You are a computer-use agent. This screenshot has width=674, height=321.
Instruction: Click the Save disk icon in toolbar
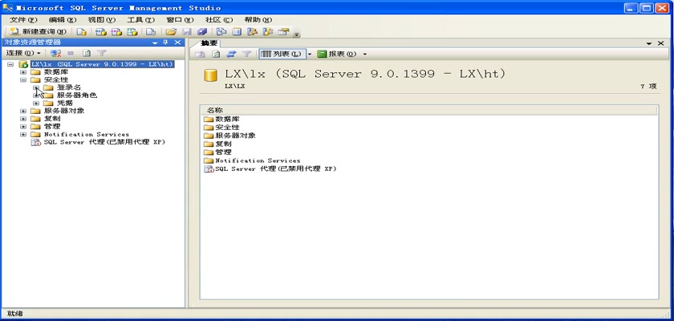187,32
